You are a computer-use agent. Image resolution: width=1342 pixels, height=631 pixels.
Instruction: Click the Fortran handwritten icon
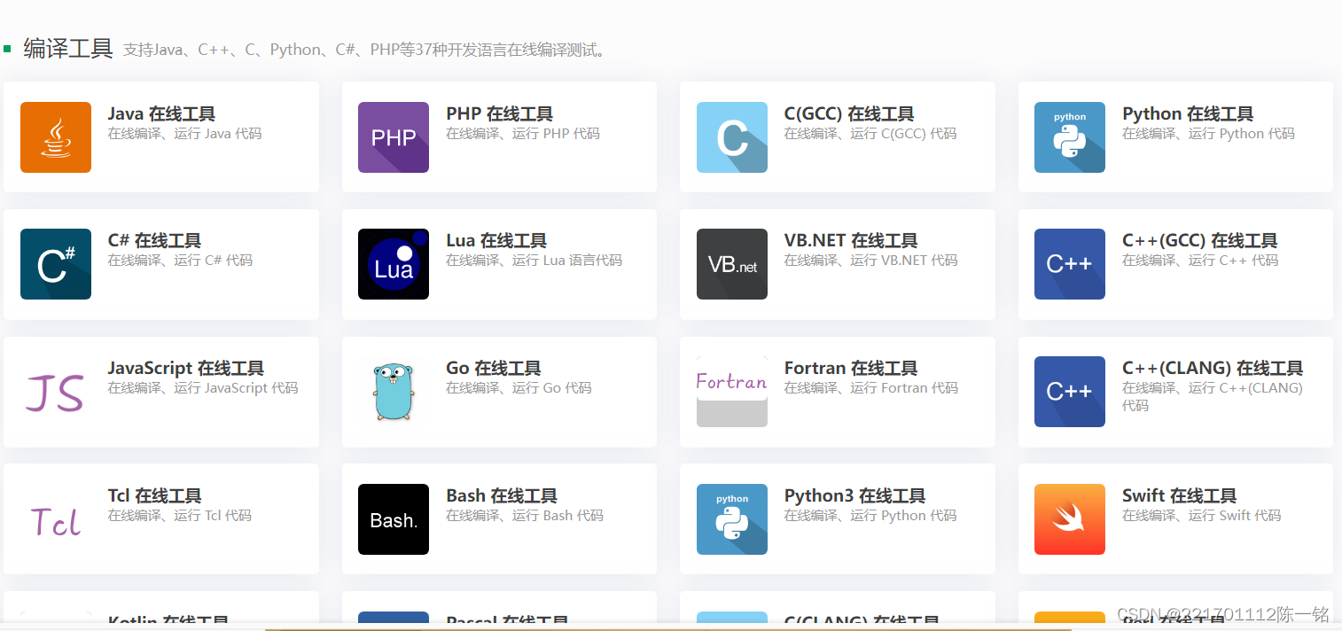click(x=732, y=392)
